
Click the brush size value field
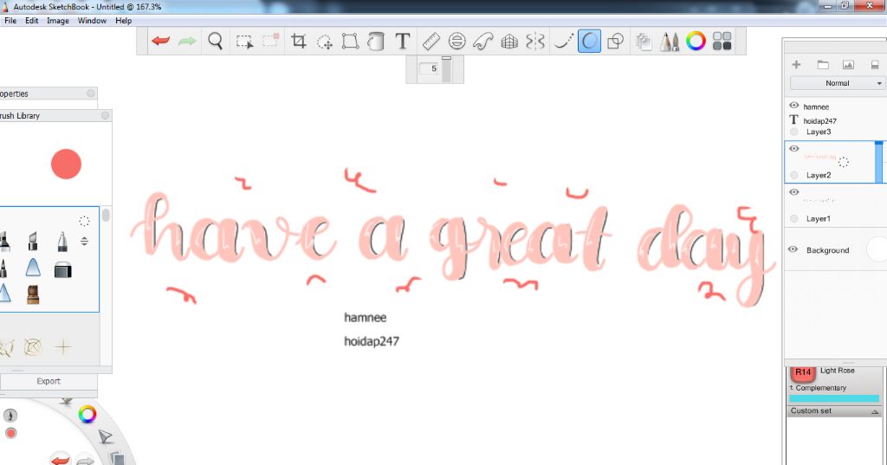tap(429, 68)
